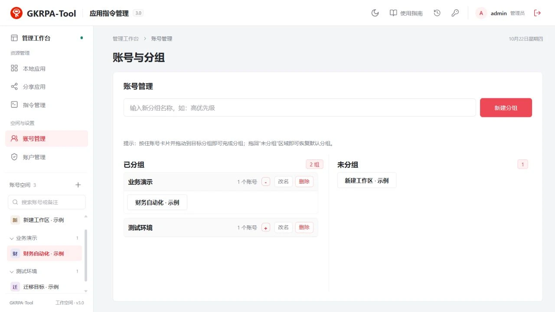555x312 pixels.
Task: Open 账户管理 menu item
Action: pos(47,157)
